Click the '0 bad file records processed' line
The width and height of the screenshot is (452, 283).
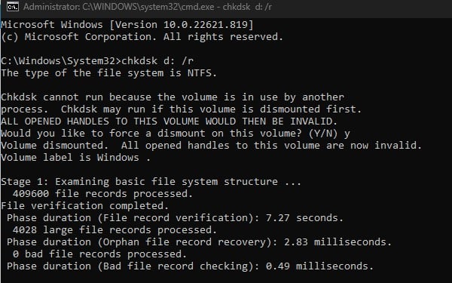99,254
